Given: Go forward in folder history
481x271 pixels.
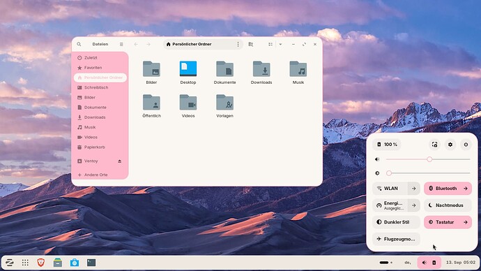Looking at the screenshot, I should (x=148, y=44).
